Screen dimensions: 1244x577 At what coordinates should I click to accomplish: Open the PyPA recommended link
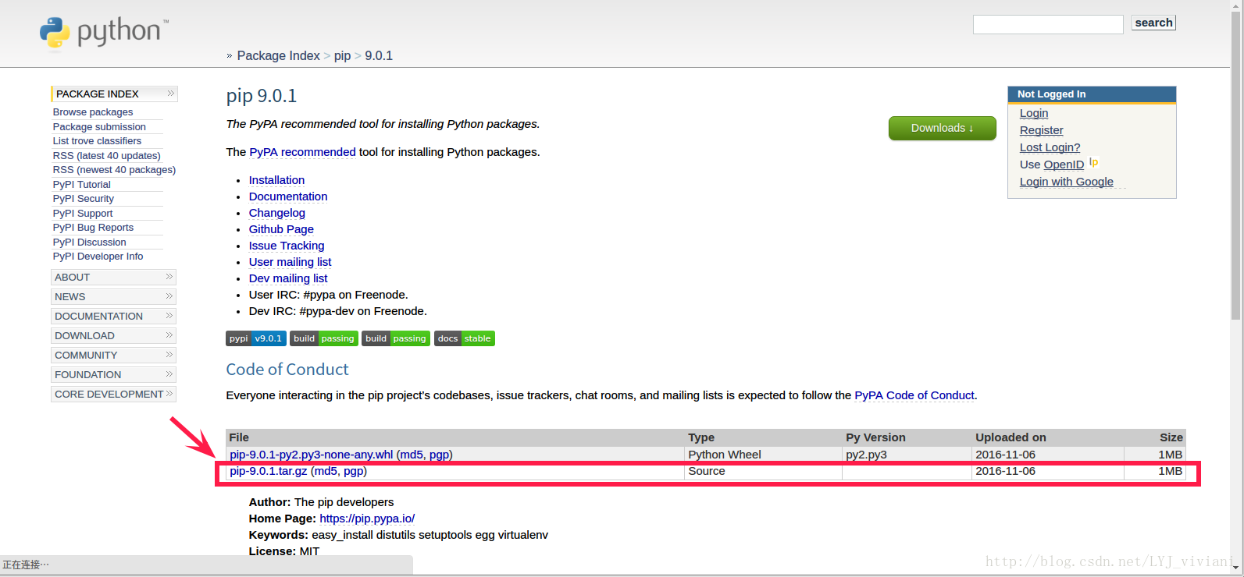[x=302, y=152]
